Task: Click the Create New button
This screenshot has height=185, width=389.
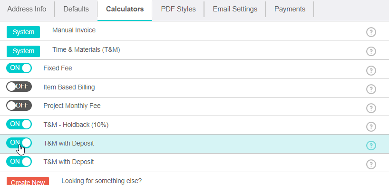Action: (x=28, y=182)
